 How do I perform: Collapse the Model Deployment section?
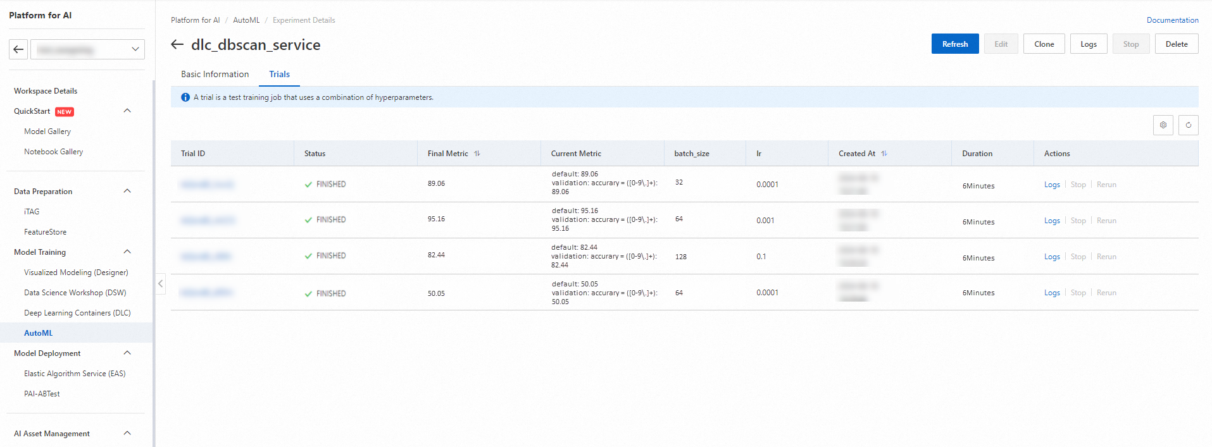click(127, 353)
